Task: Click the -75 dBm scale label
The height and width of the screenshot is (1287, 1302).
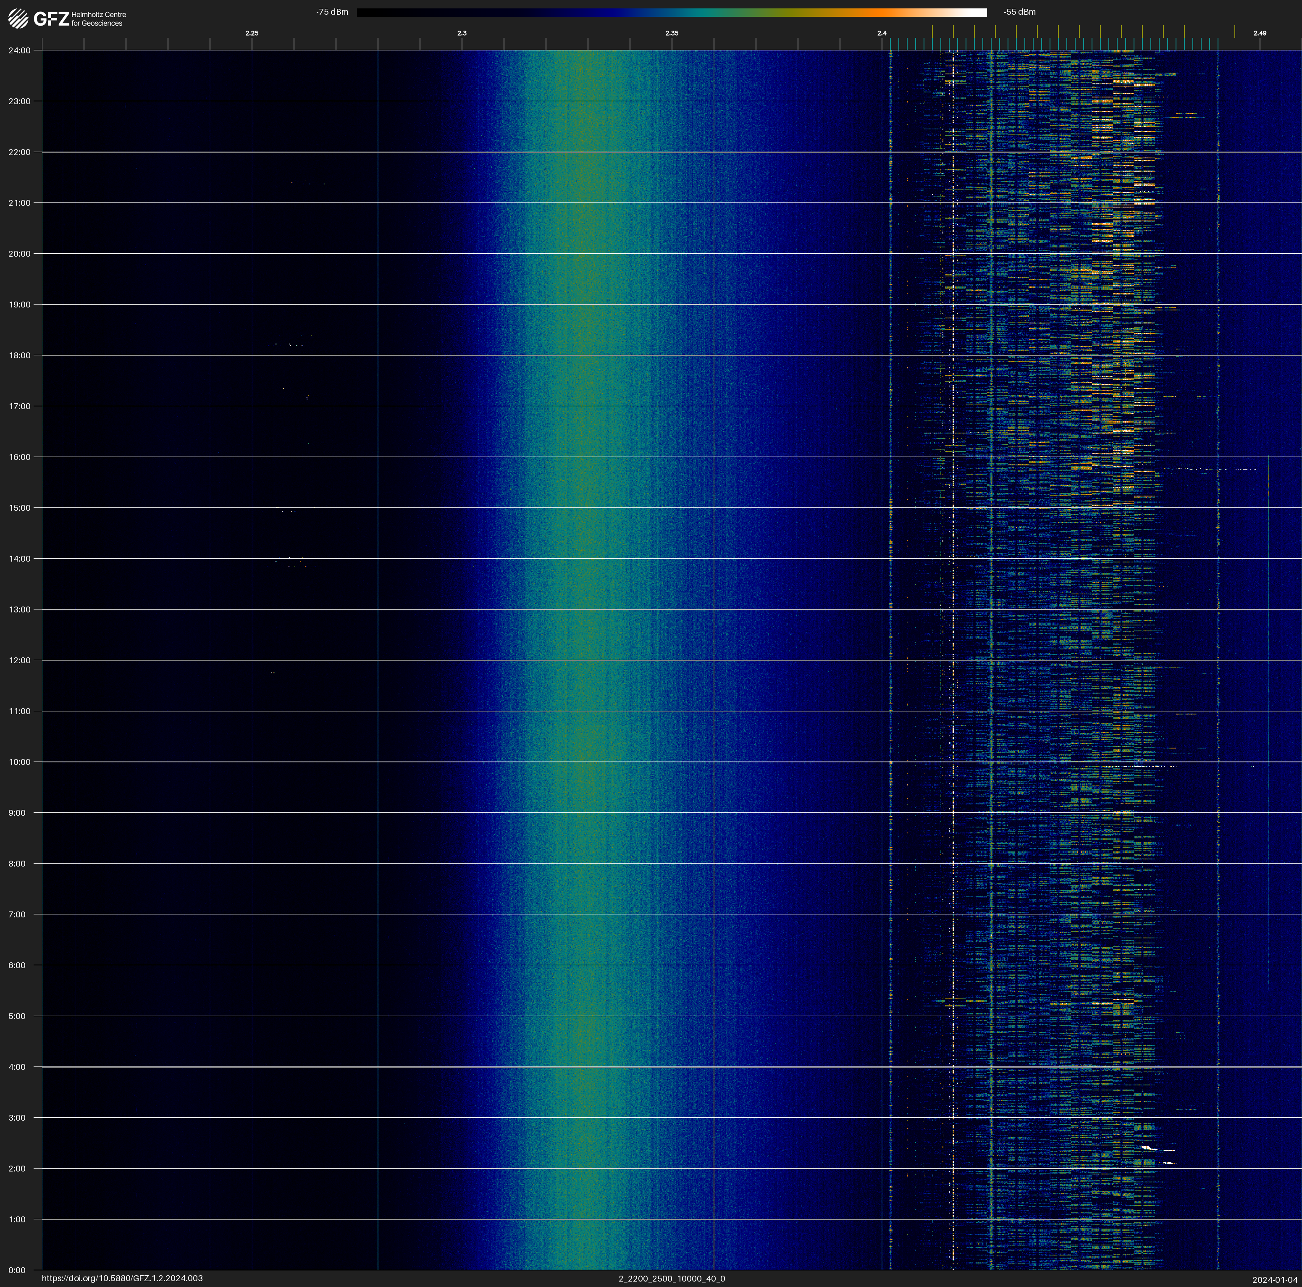Action: pos(331,12)
